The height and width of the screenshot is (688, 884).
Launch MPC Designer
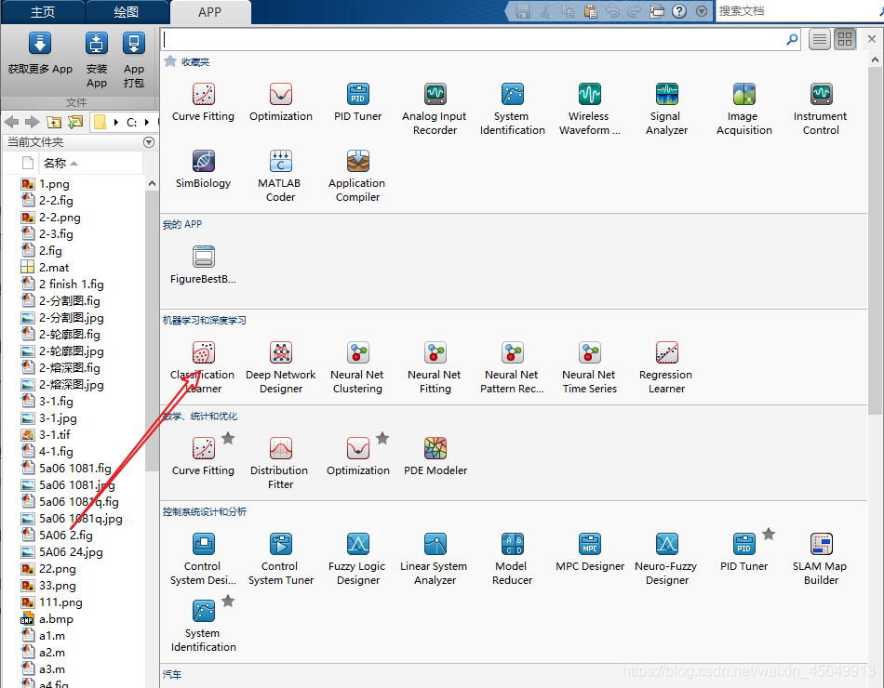(590, 551)
